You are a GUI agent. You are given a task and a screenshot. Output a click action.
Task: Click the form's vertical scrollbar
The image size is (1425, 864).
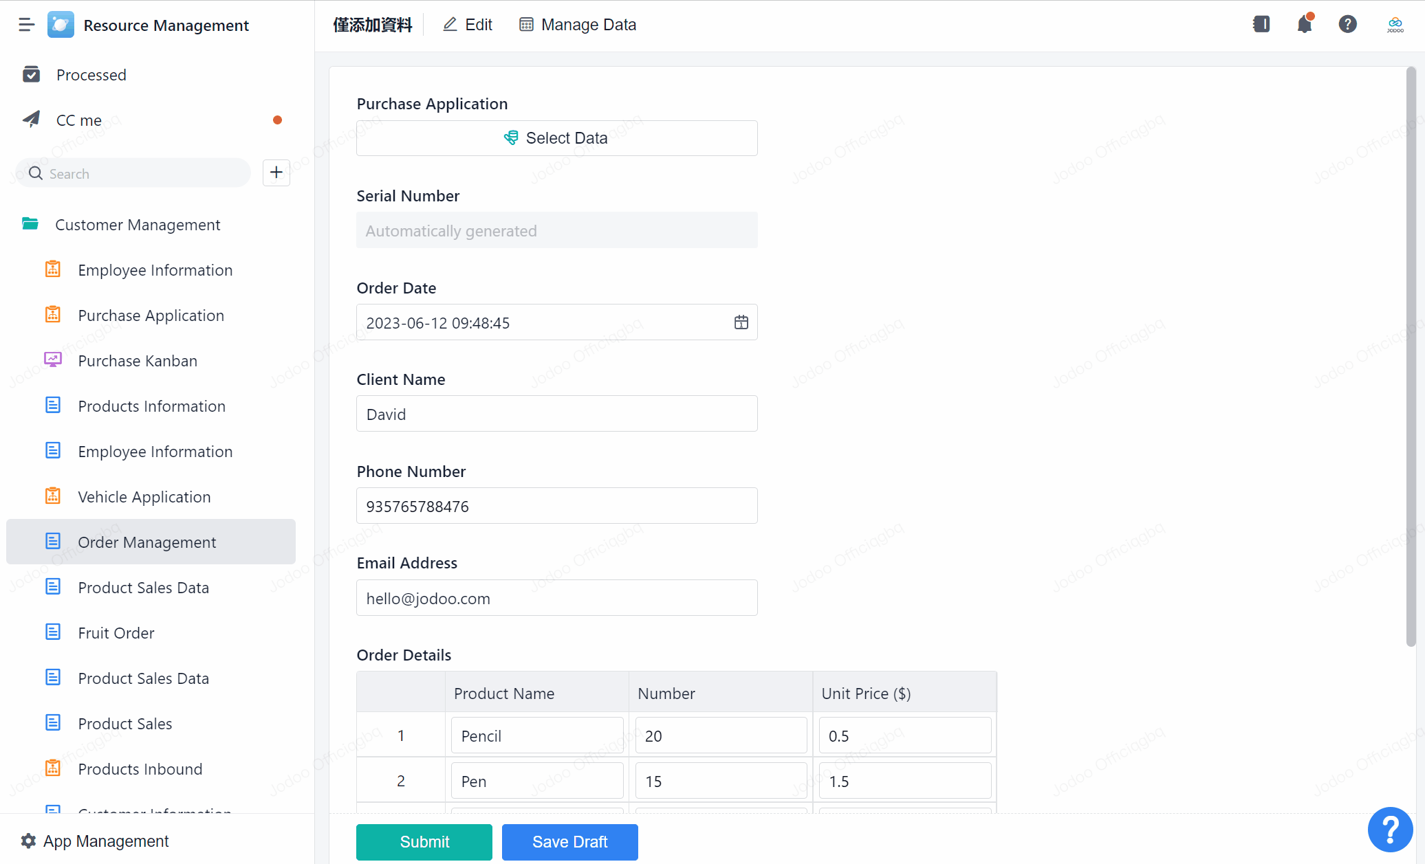1411,357
